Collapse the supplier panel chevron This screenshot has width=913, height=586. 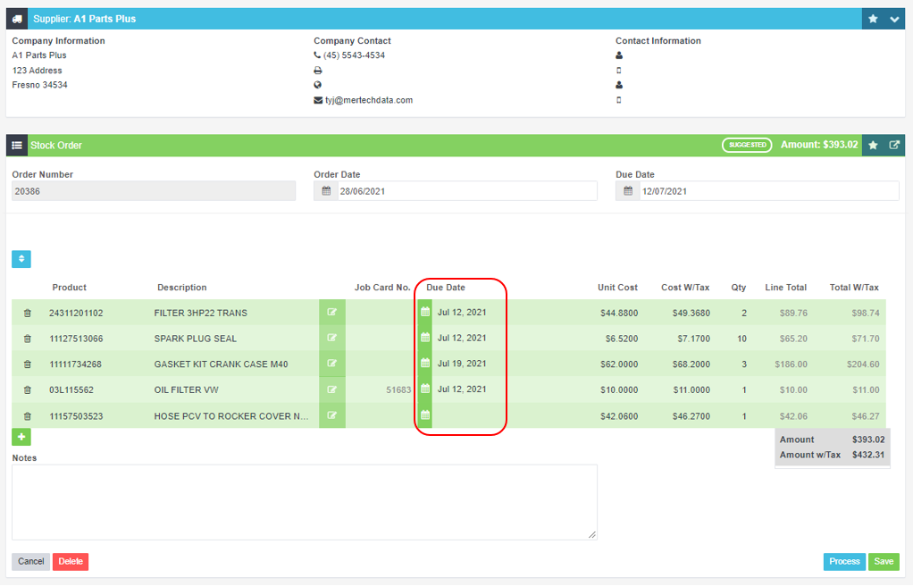894,19
